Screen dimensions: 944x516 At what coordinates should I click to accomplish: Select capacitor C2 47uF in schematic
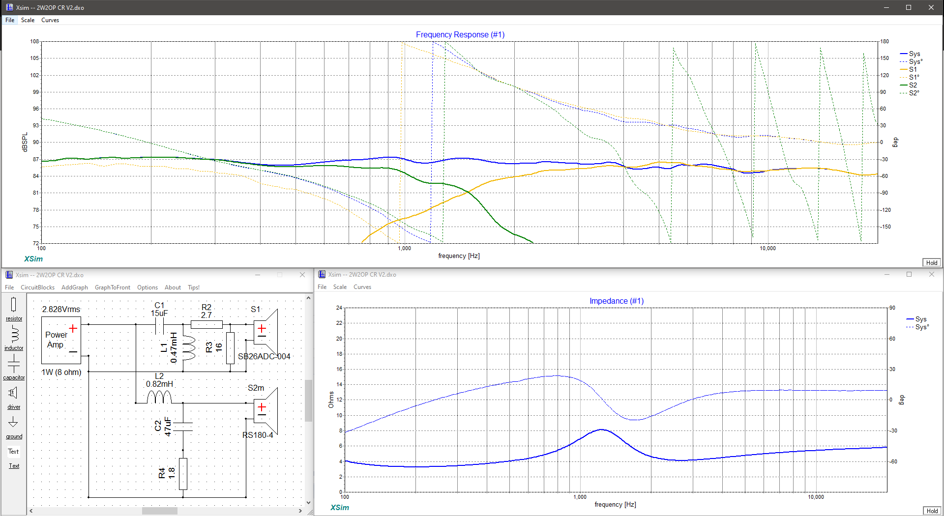click(183, 427)
